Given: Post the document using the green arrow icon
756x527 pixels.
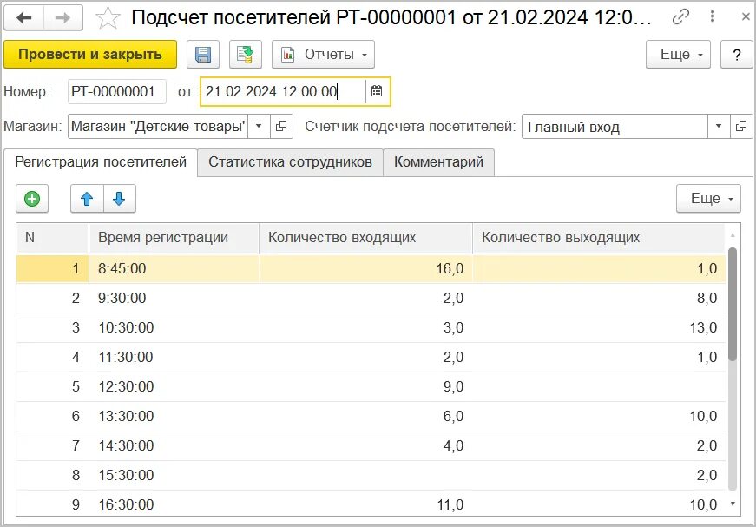Looking at the screenshot, I should pos(246,54).
